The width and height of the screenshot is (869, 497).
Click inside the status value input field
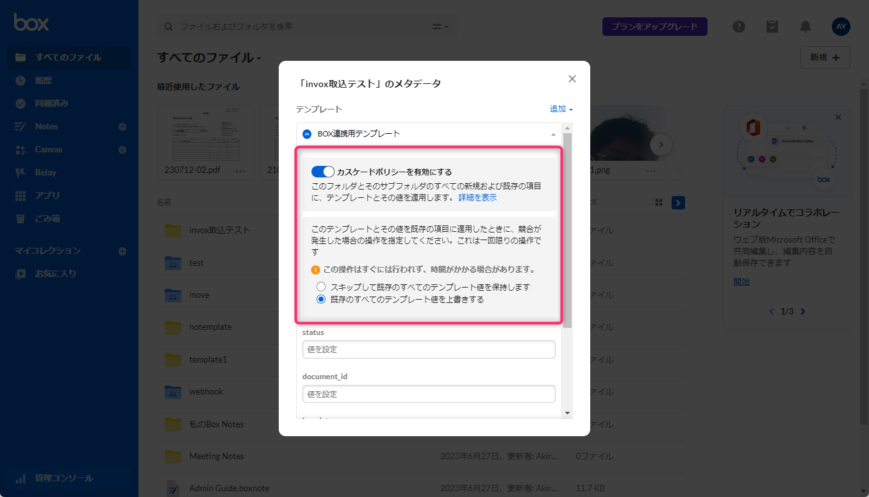coord(428,349)
